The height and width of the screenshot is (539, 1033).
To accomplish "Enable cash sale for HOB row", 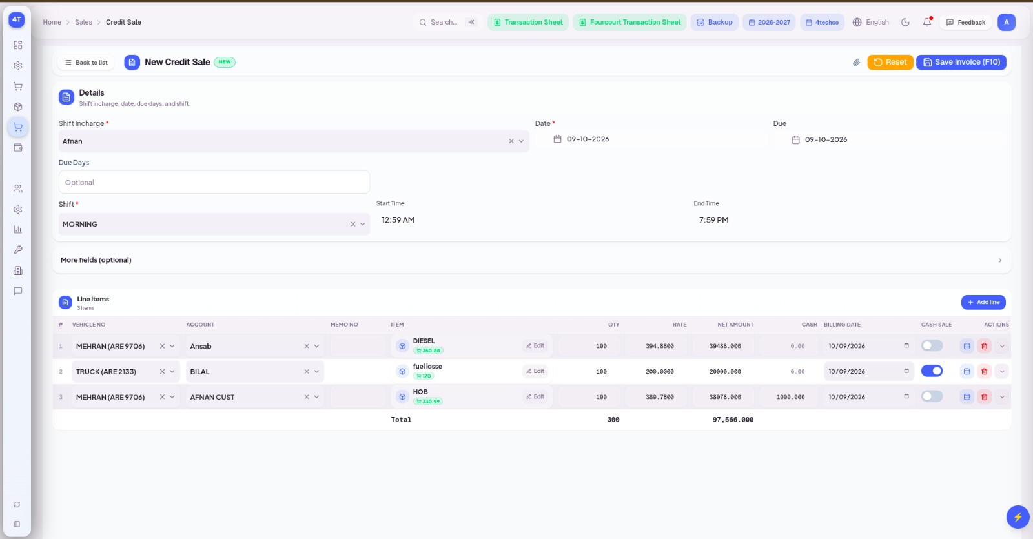I will 932,396.
